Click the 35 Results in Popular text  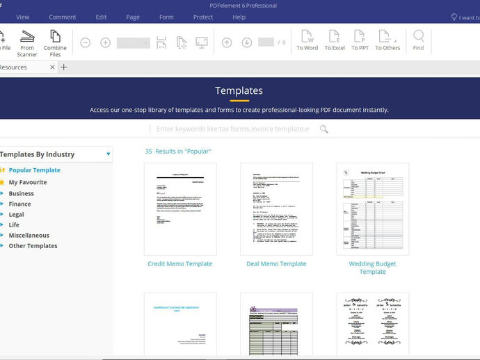coord(178,152)
